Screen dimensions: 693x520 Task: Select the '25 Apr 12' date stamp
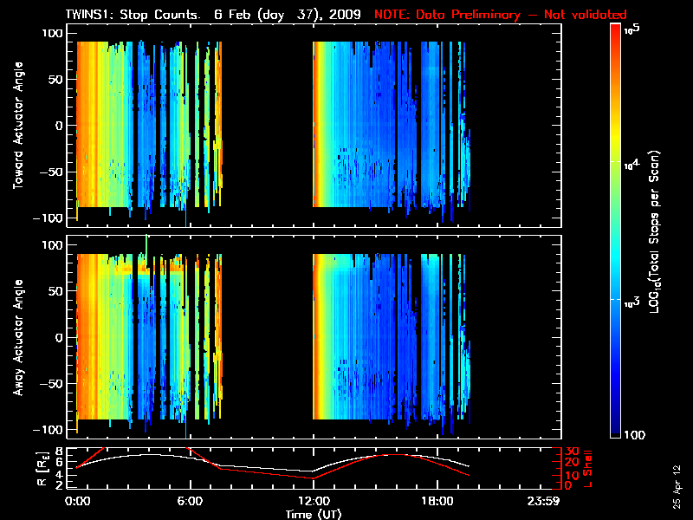coord(676,483)
